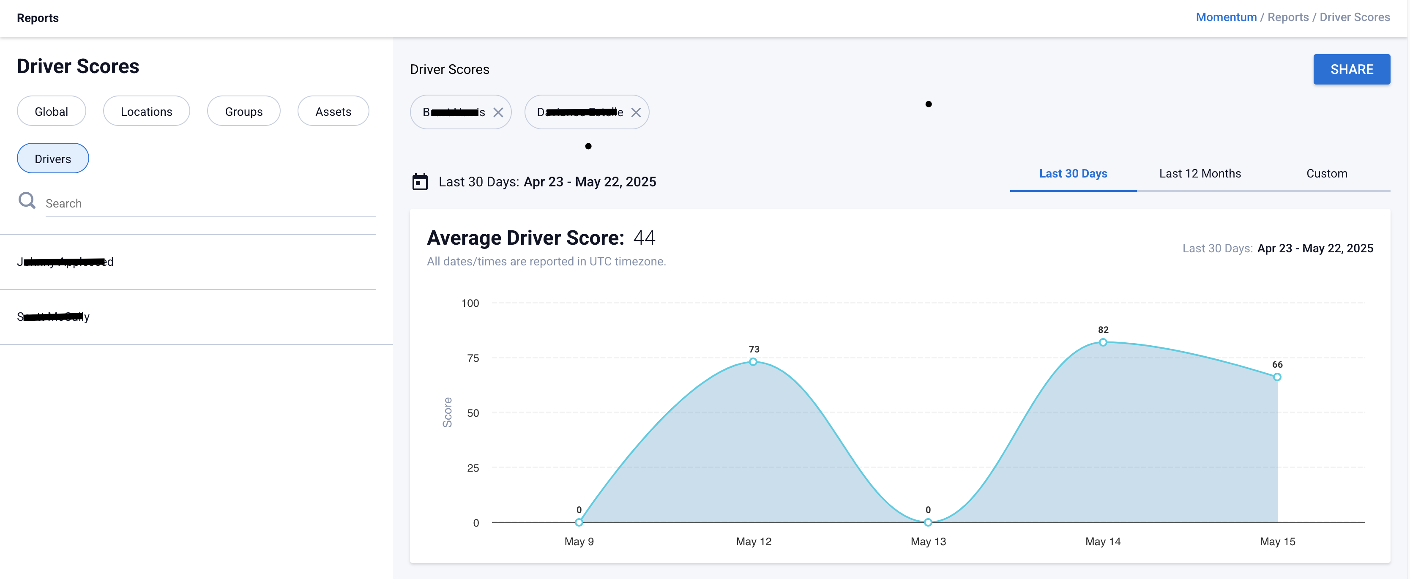Switch to Last 30 Days tab
The image size is (1410, 579).
[1073, 173]
